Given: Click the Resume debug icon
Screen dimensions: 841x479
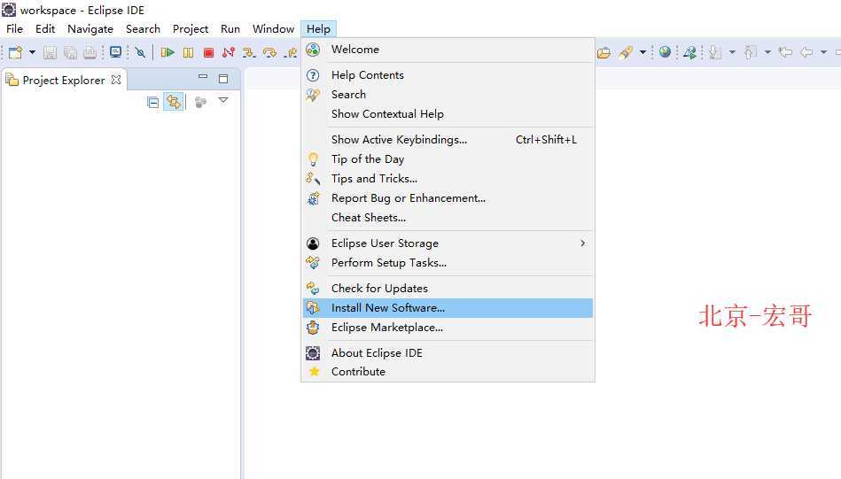Looking at the screenshot, I should (167, 52).
